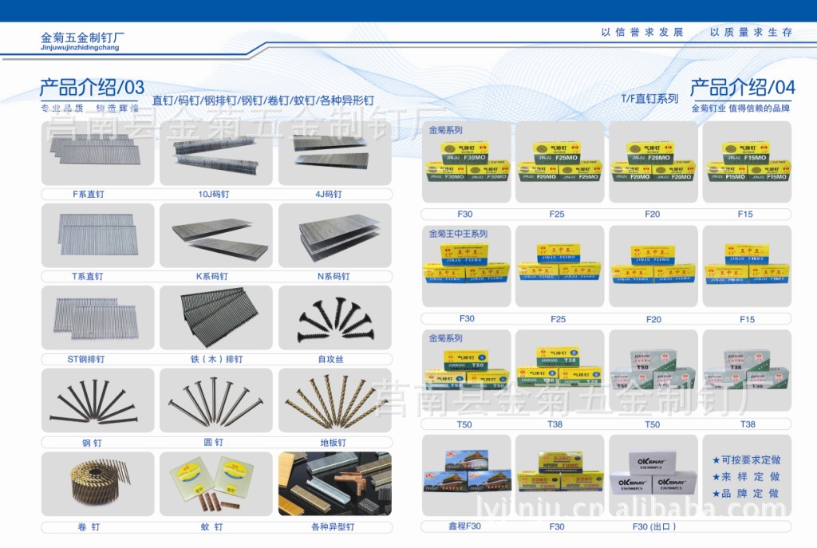
Task: Select the 鑫程F30 caption
Action: pos(465,526)
